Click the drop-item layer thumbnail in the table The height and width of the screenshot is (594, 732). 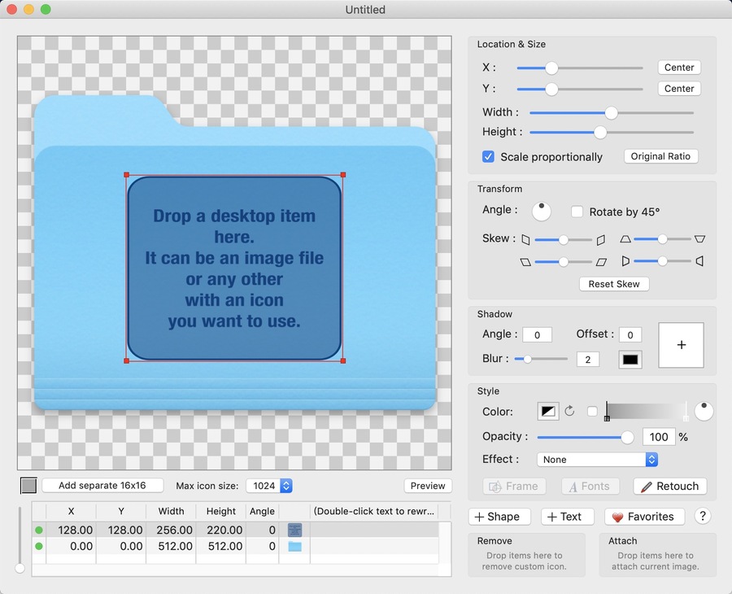click(x=294, y=530)
